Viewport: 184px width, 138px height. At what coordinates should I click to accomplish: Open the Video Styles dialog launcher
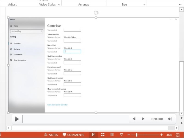pos(59,5)
